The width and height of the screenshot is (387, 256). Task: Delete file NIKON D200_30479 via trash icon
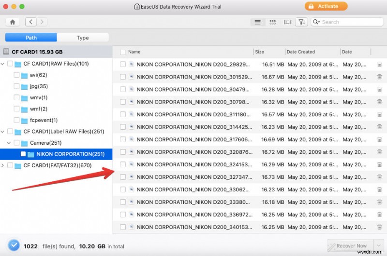[379, 90]
